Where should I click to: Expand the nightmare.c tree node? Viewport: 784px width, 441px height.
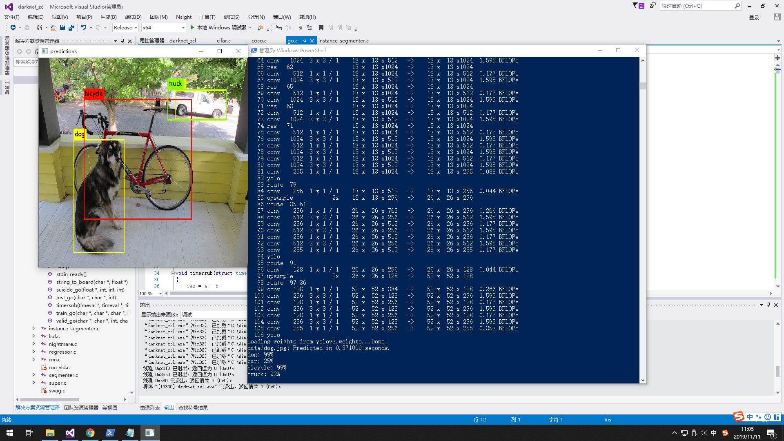[x=33, y=344]
